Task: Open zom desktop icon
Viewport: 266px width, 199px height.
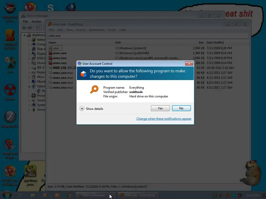Action: tap(10, 65)
